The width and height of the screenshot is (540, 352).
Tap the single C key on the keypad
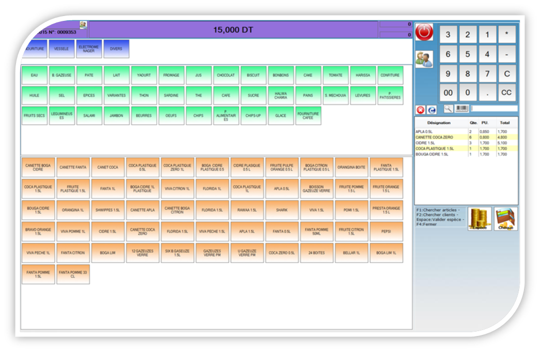click(507, 74)
